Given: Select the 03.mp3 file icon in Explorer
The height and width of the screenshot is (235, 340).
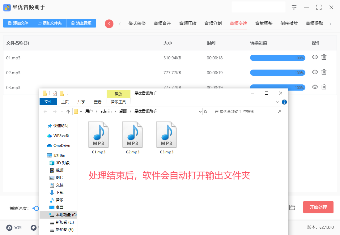Looking at the screenshot, I should (167, 135).
